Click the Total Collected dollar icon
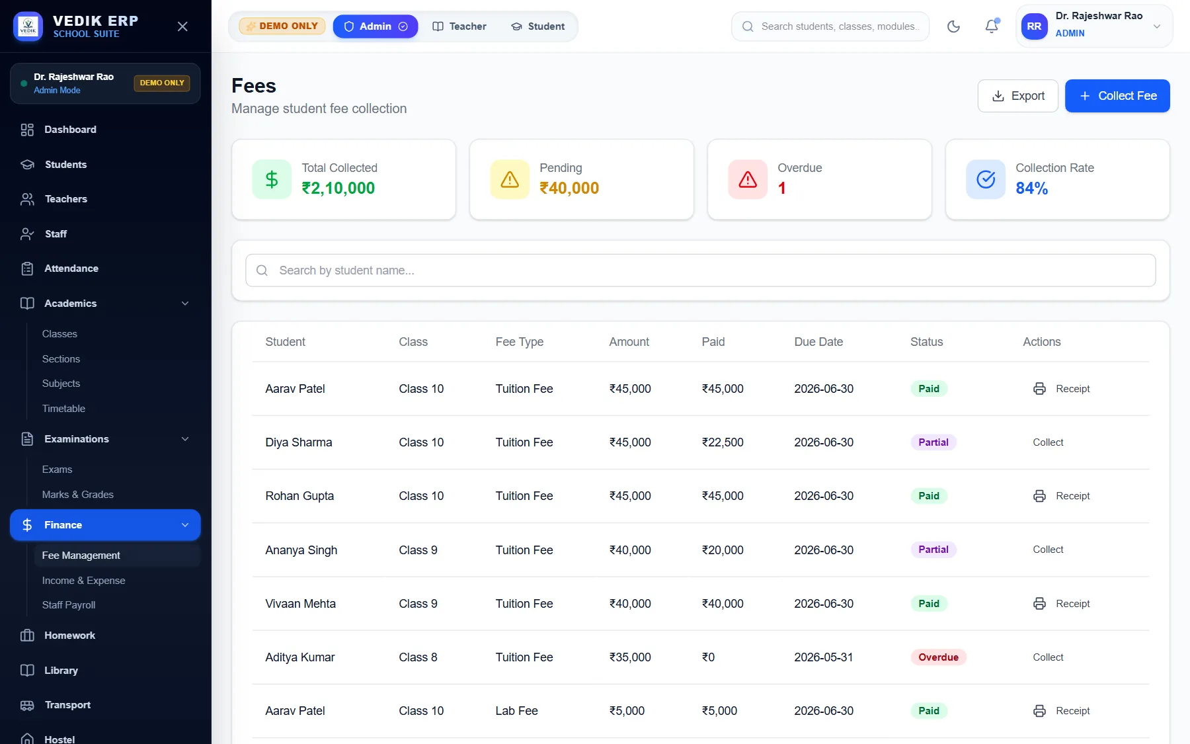1190x744 pixels. [x=272, y=179]
